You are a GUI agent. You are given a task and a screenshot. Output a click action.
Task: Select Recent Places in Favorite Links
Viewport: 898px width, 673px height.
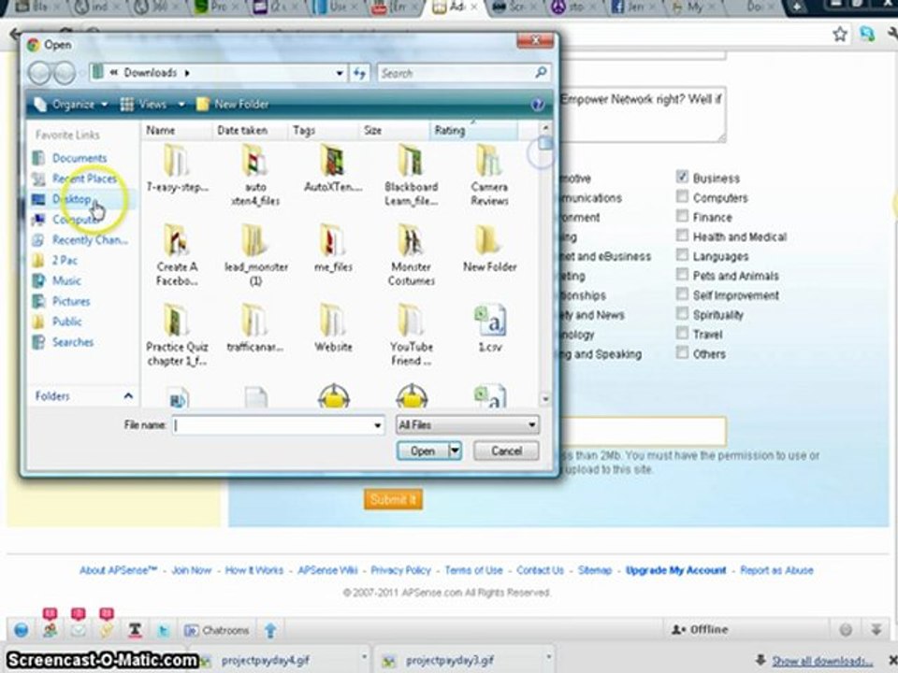84,179
